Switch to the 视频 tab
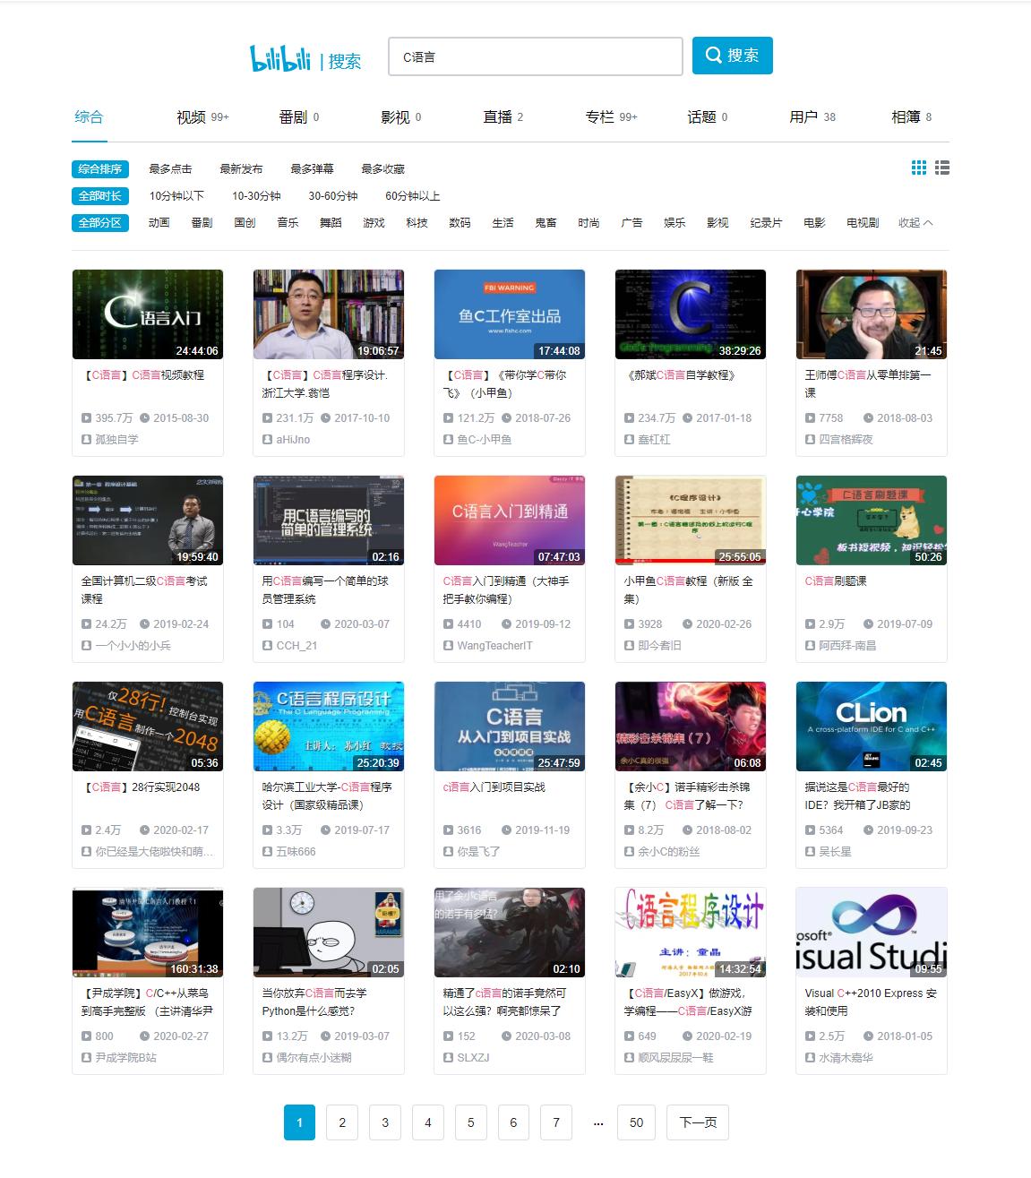This screenshot has height=1178, width=1031. (188, 116)
